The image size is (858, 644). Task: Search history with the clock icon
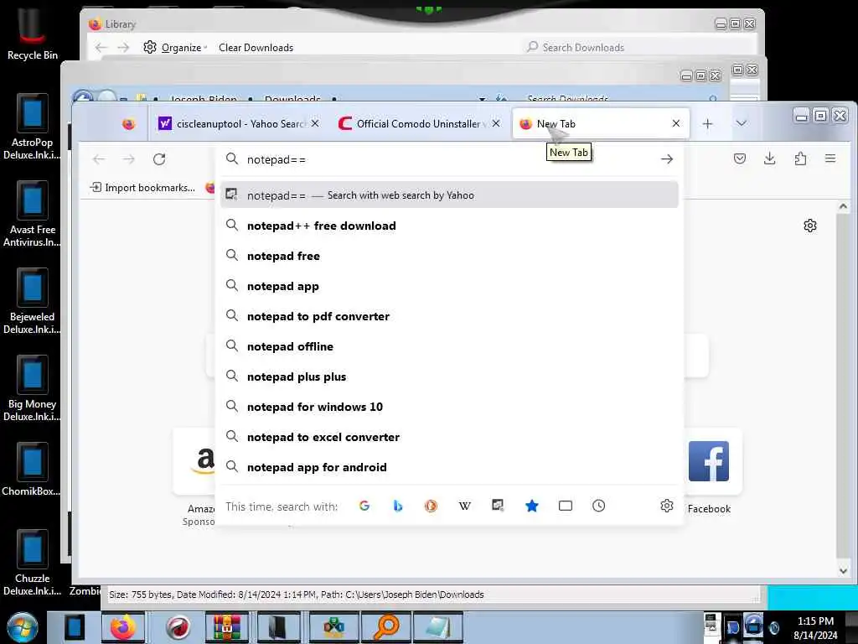[x=598, y=506]
